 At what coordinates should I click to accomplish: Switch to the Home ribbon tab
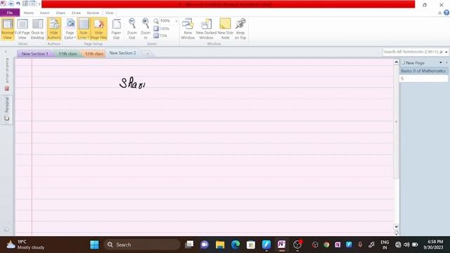(28, 13)
